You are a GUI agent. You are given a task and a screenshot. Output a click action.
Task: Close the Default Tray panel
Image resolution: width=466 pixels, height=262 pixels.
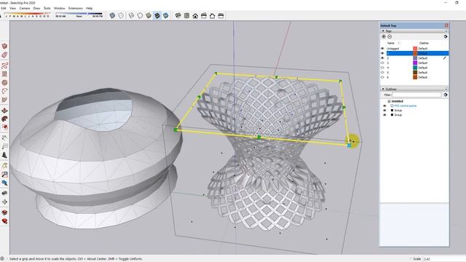coord(446,25)
